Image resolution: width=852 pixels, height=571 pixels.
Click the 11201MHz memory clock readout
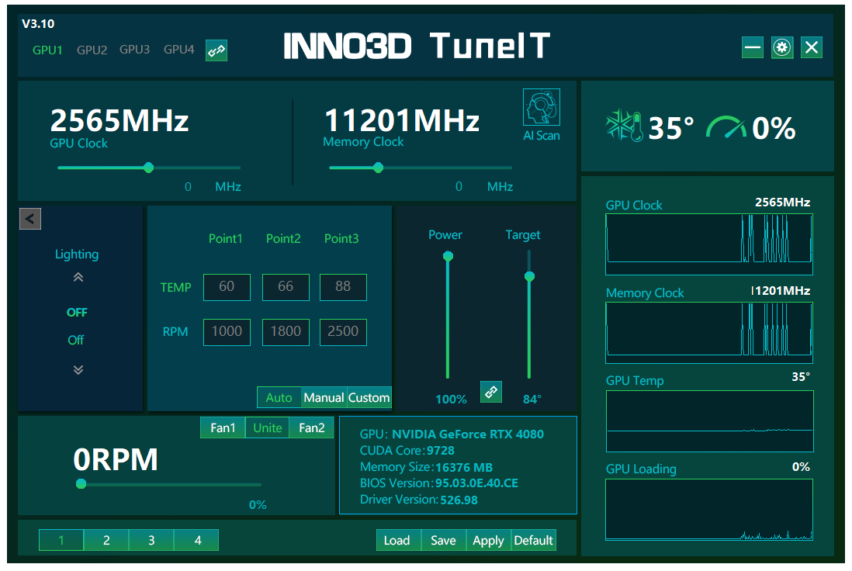tap(402, 120)
